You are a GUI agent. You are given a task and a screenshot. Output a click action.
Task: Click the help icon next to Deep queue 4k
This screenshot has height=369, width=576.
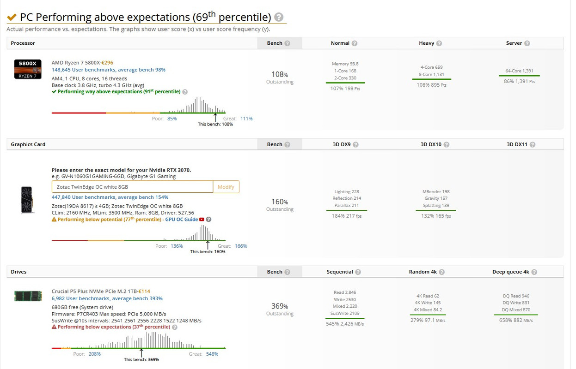pyautogui.click(x=534, y=272)
